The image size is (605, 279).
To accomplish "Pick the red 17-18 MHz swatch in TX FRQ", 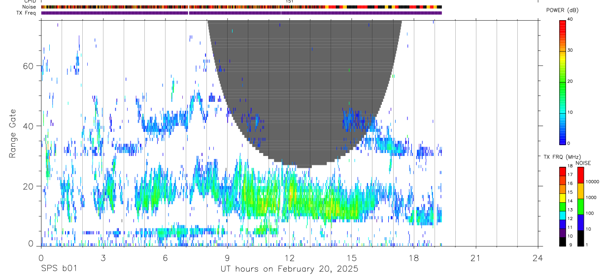I will [562, 172].
